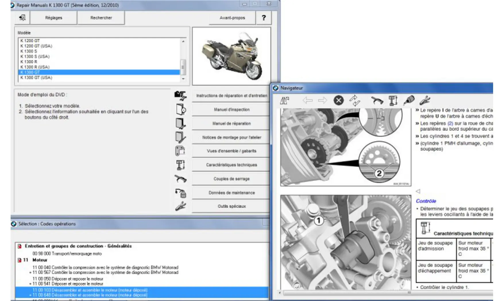Click model list scroll down arrow

[x=183, y=79]
